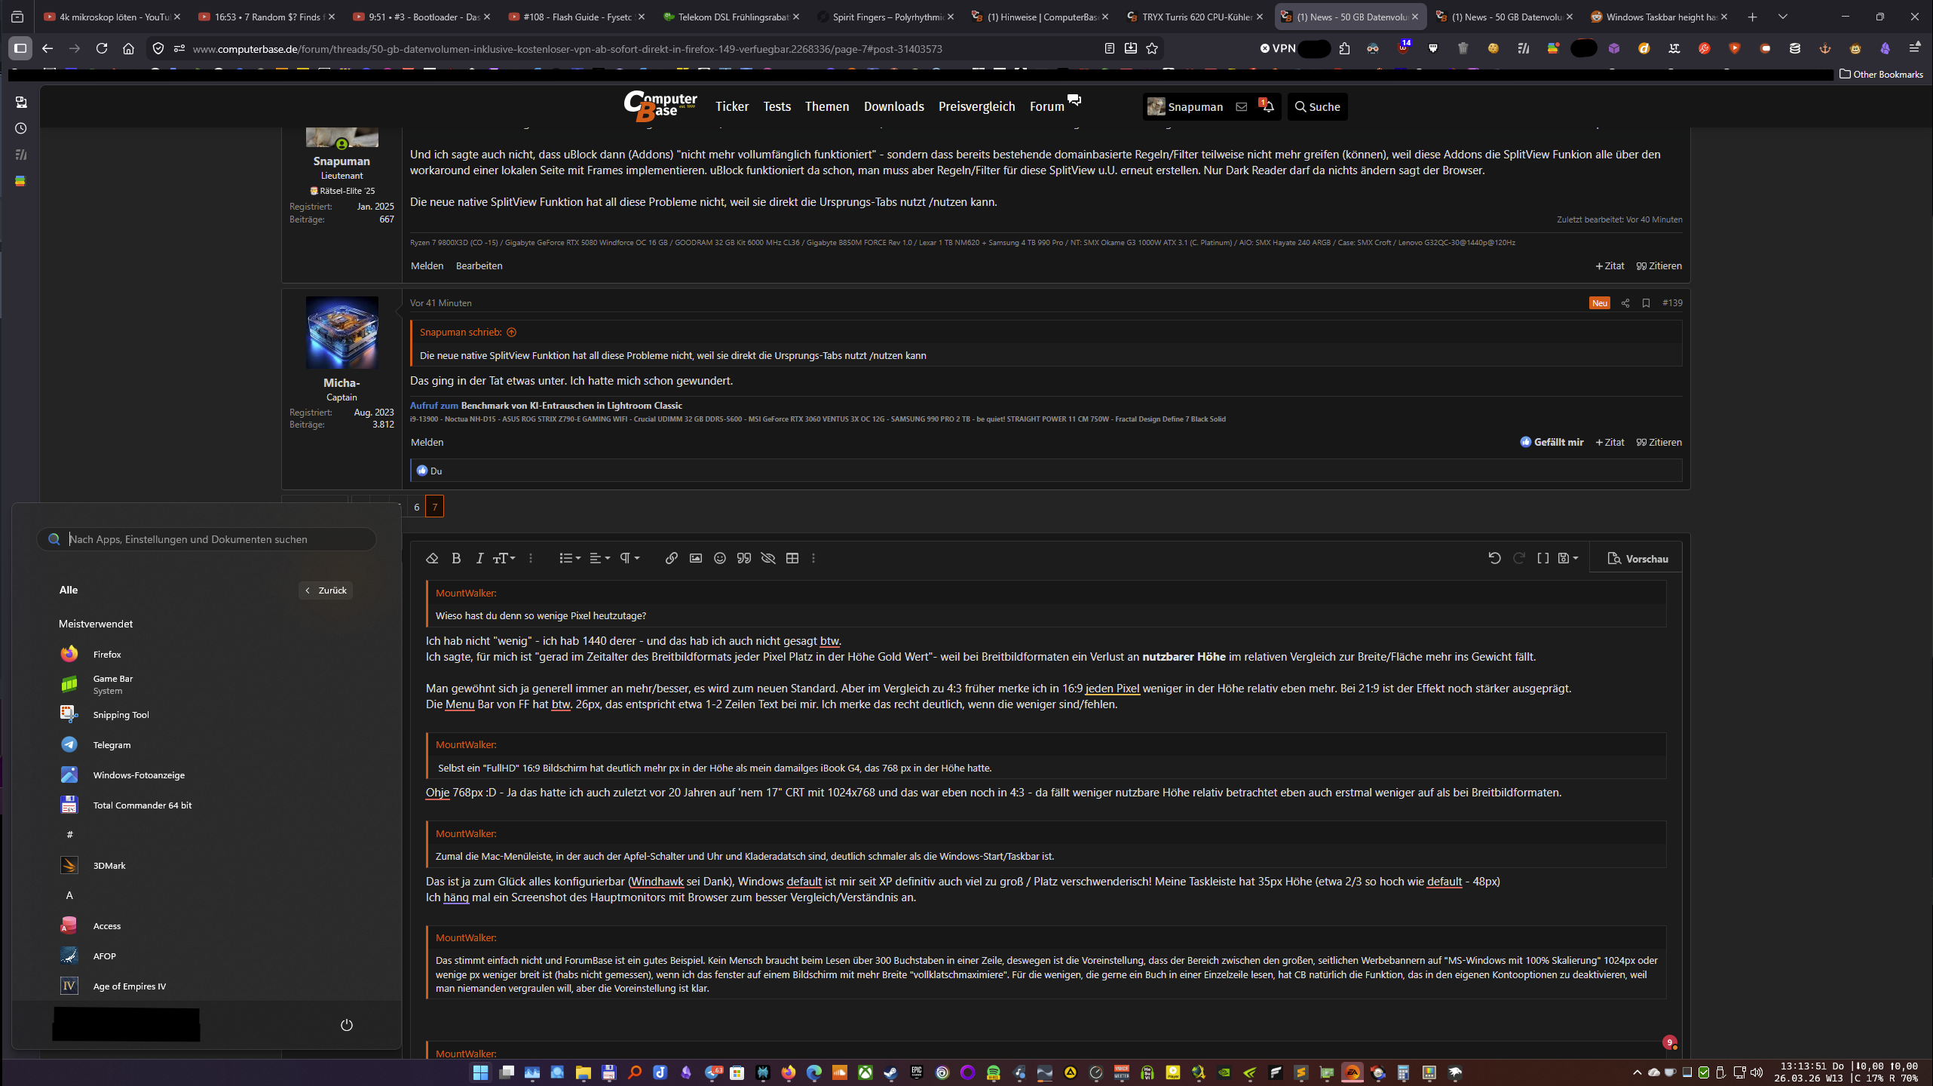Open the Preisvergleich menu item
1933x1086 pixels.
[976, 106]
